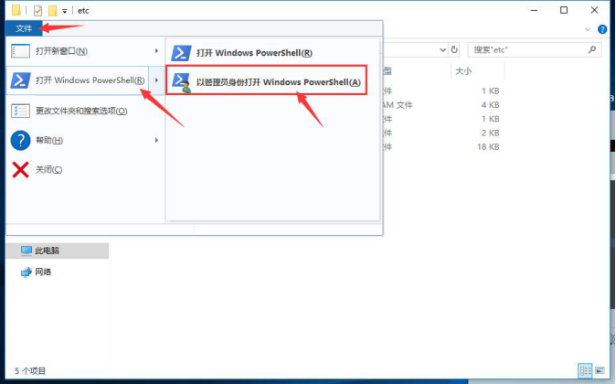Expand the Windows PowerShell submenu arrow
Image resolution: width=616 pixels, height=384 pixels.
156,80
